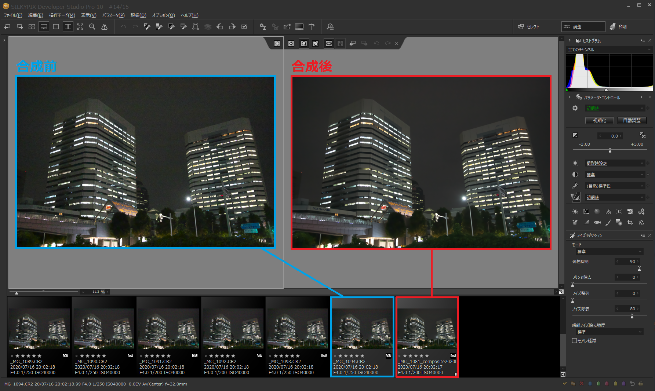655x391 pixels.
Task: Adjust the 偽色抑制 slider handle
Action: [x=639, y=269]
